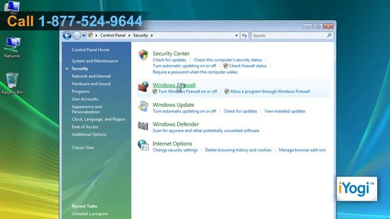Open Appearance and Personalization category
This screenshot has width=390, height=219.
(x=87, y=109)
